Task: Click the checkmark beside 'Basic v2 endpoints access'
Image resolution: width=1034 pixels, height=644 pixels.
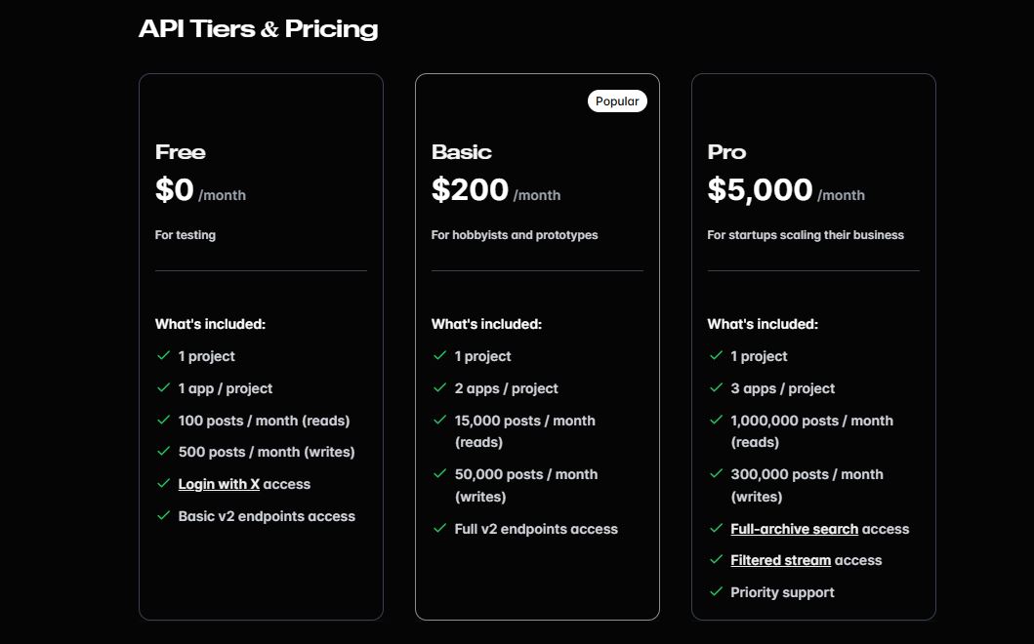Action: (x=163, y=517)
